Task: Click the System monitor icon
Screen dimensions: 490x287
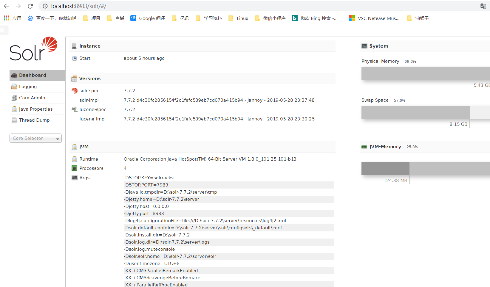Action: [364, 46]
